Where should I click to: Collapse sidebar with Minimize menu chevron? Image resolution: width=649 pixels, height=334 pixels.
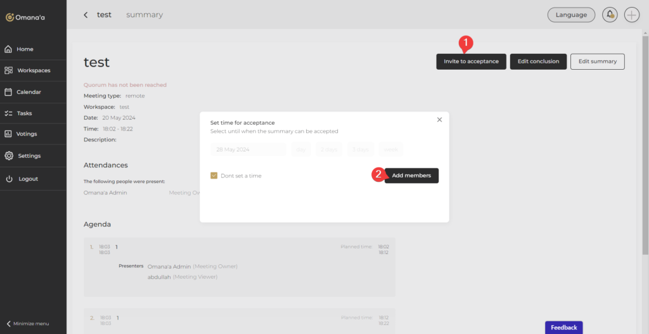click(9, 323)
